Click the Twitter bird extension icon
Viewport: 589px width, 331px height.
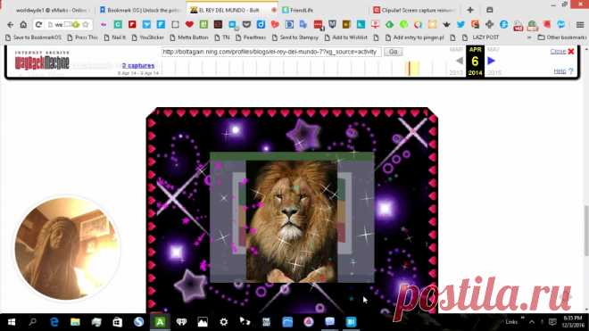pyautogui.click(x=460, y=24)
